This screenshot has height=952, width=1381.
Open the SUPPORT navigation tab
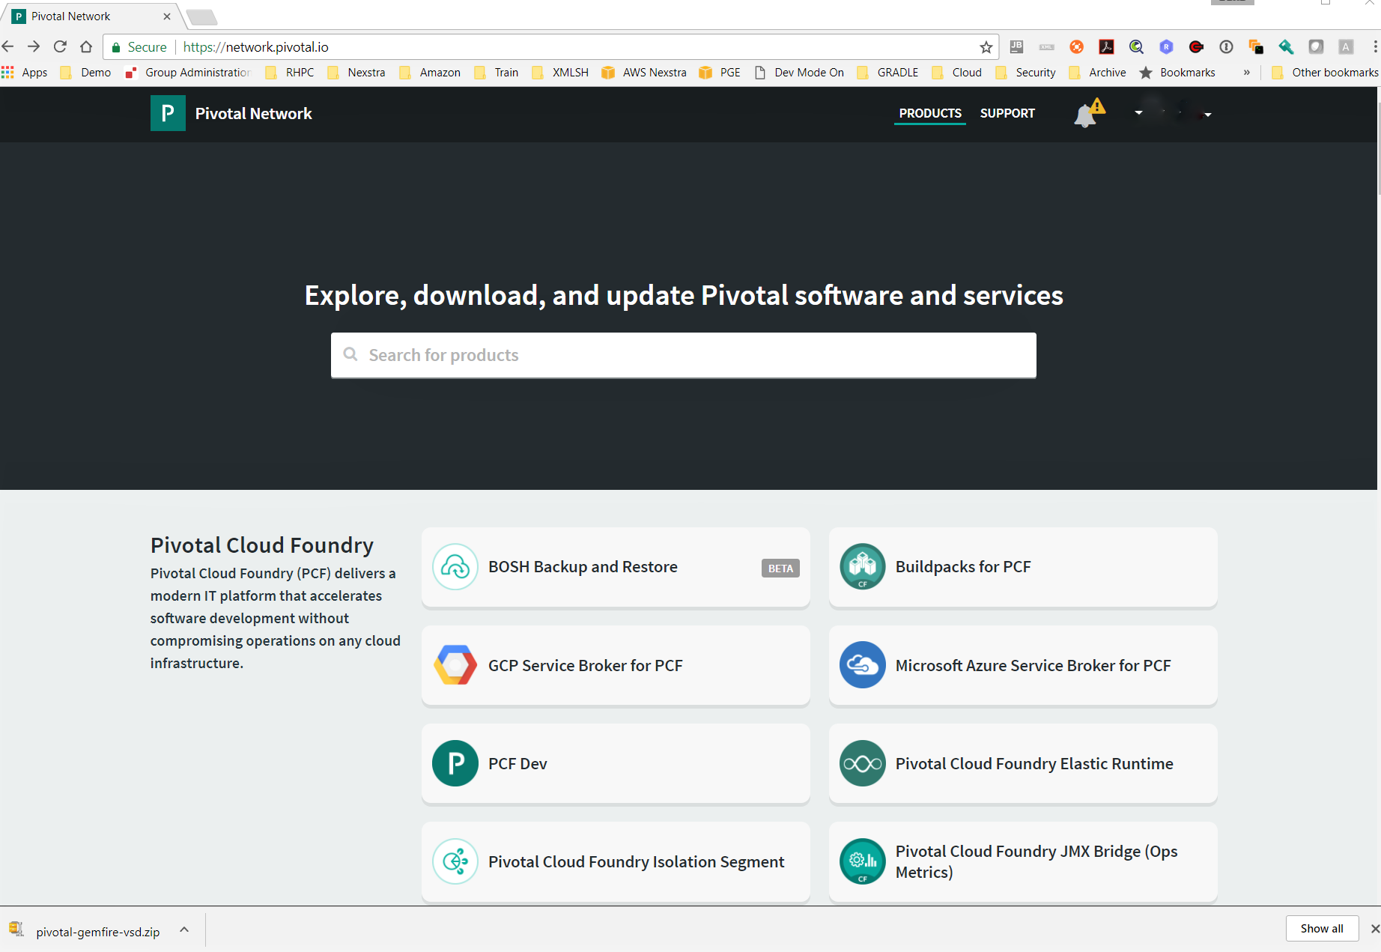1007,113
